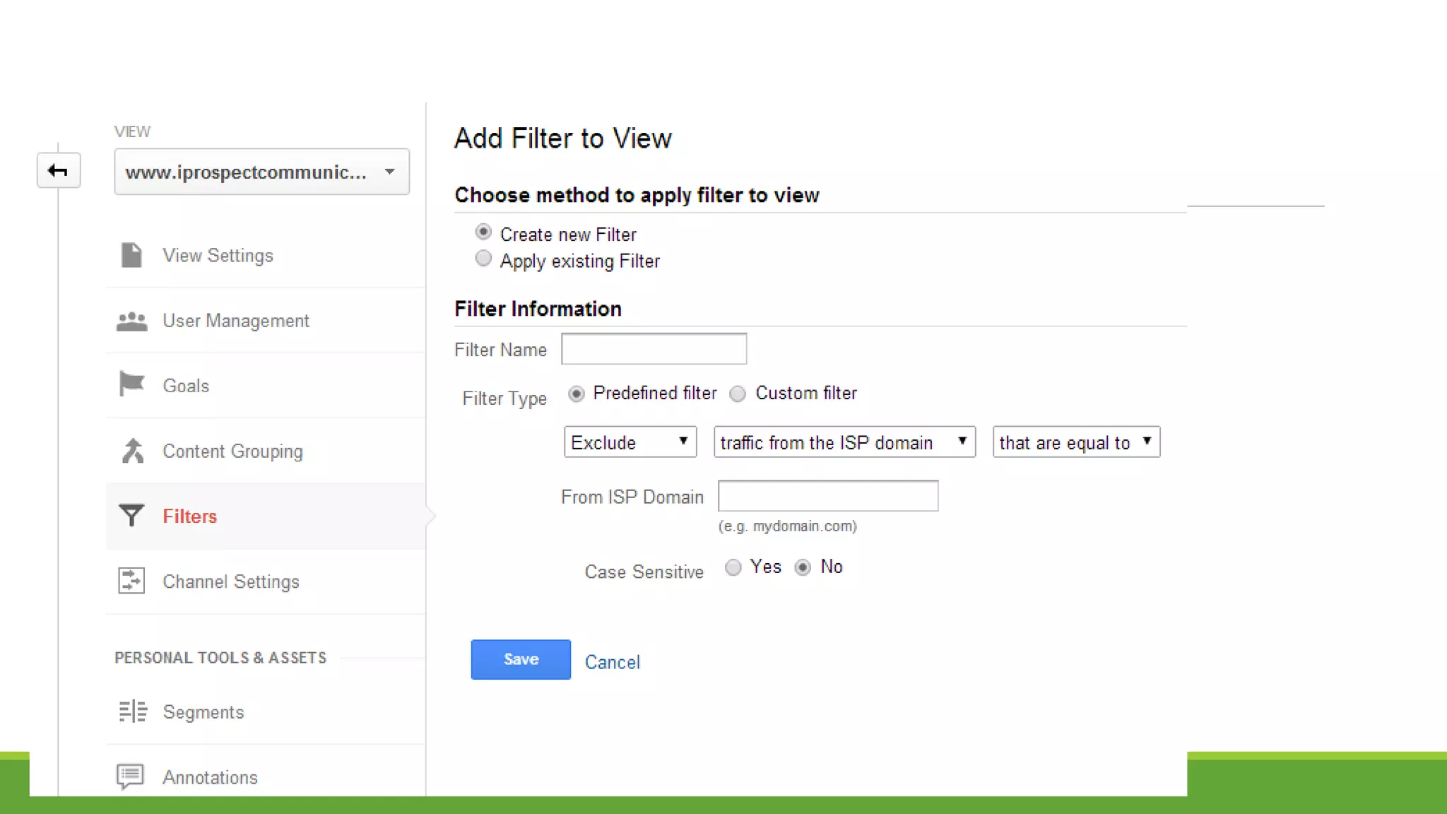The width and height of the screenshot is (1447, 814).
Task: Focus the From ISP Domain input field
Action: (828, 495)
